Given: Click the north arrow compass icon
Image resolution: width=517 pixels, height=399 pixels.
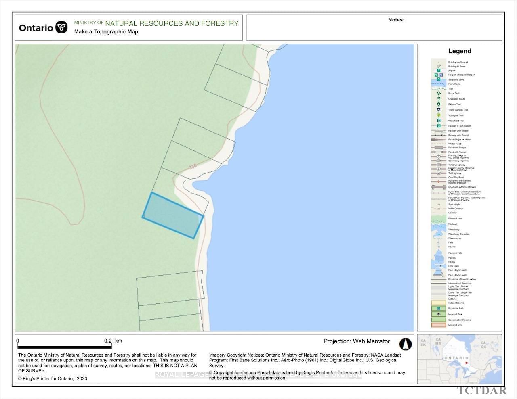Looking at the screenshot, I should point(405,344).
